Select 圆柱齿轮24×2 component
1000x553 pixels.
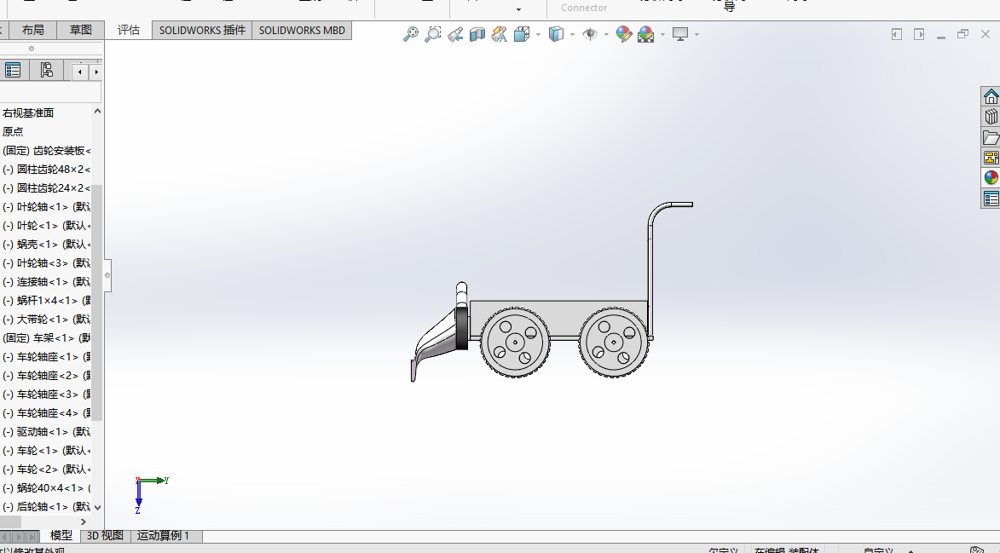coord(46,188)
